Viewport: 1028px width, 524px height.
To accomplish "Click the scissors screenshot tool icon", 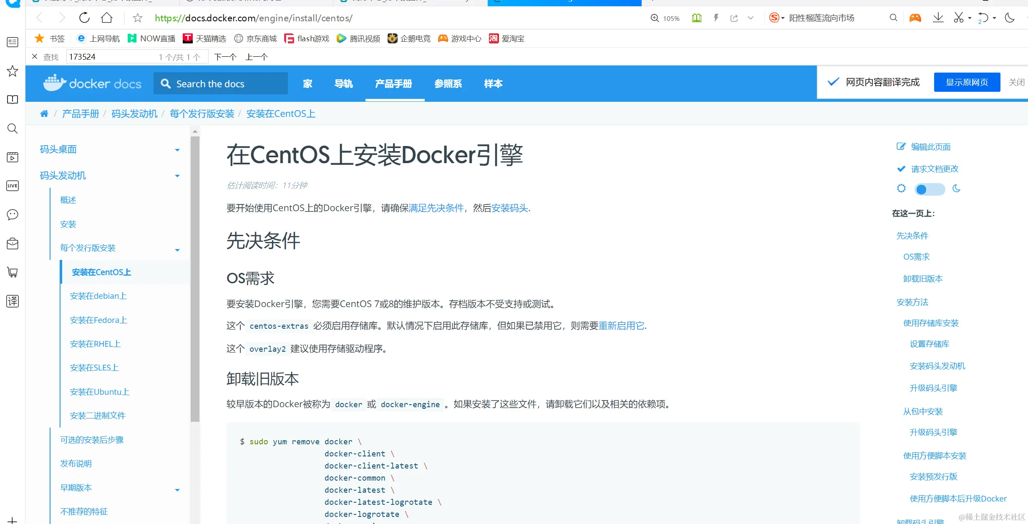I will pyautogui.click(x=958, y=18).
